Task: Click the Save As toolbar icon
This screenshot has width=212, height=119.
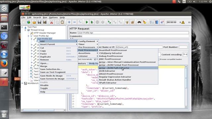Action: click(45, 22)
